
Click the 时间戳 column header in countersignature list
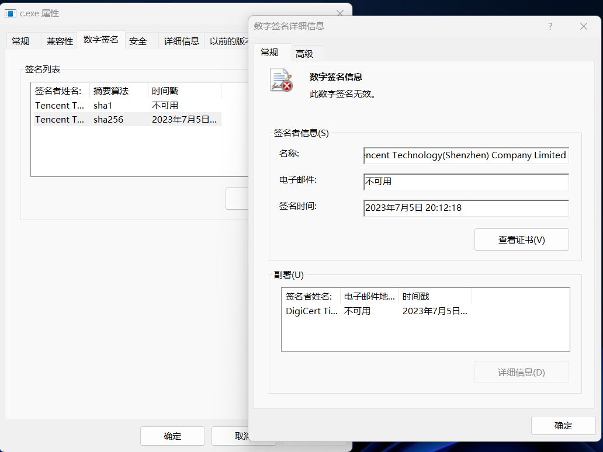[x=435, y=296]
